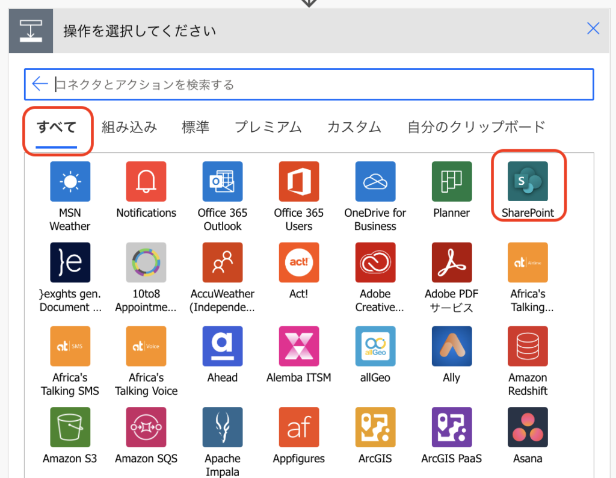616x478 pixels.
Task: Open the 標準 tab
Action: [196, 128]
